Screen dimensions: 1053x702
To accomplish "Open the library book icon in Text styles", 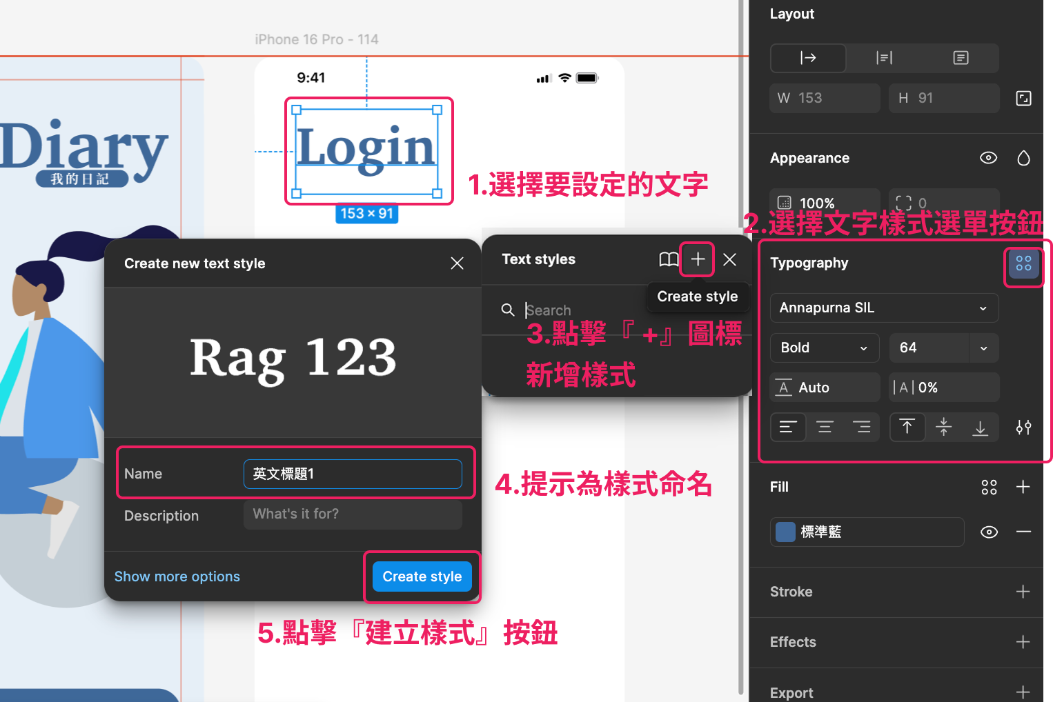I will (668, 259).
